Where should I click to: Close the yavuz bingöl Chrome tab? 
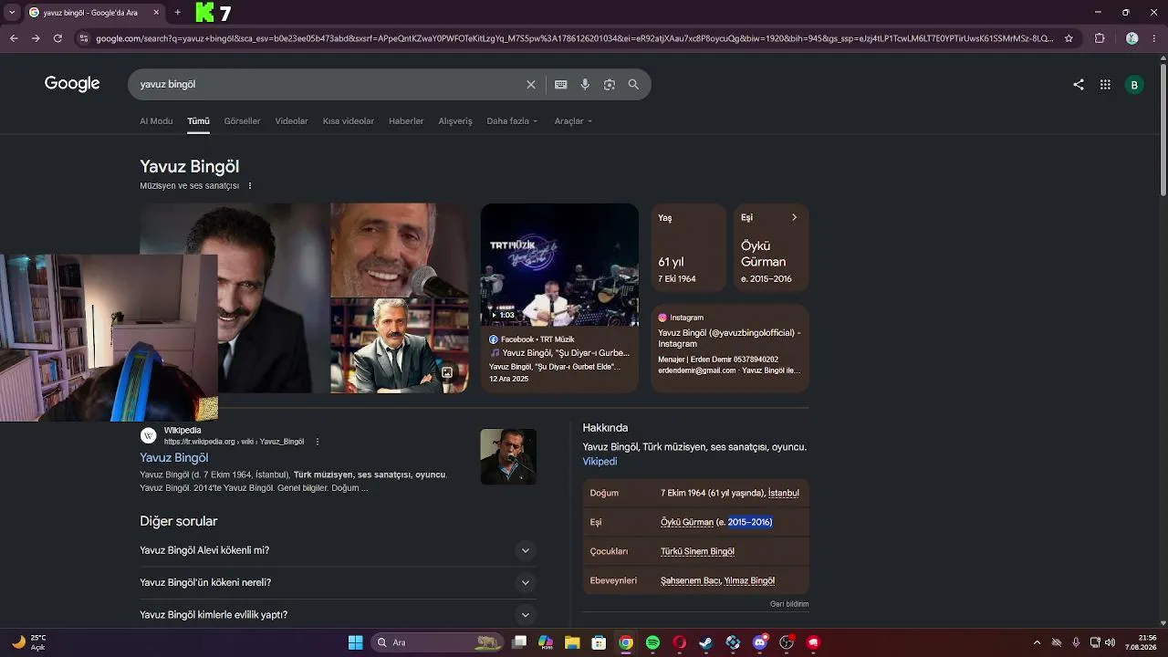(x=156, y=13)
